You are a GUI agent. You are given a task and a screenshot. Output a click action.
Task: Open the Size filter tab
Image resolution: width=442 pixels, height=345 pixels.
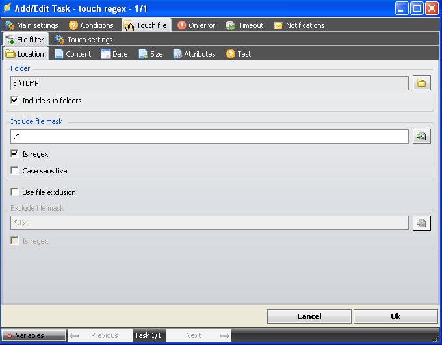(x=151, y=54)
